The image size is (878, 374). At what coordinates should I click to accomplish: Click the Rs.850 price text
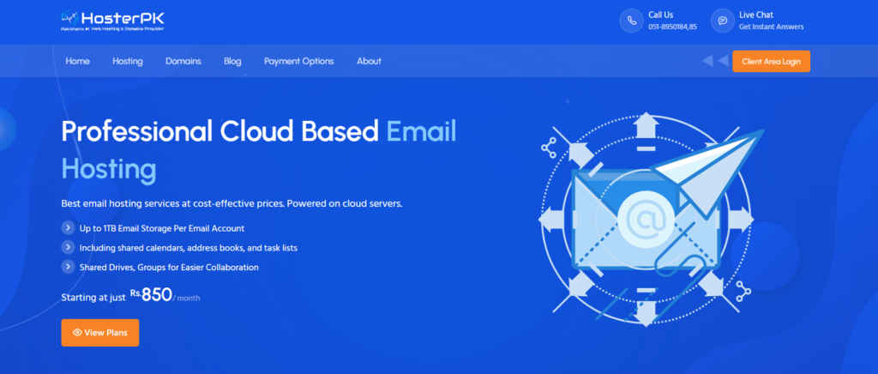151,294
